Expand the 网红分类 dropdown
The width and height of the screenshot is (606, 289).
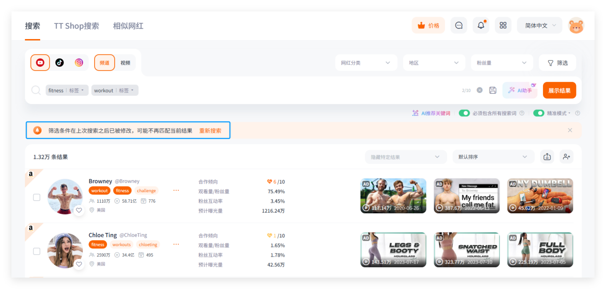click(x=366, y=62)
